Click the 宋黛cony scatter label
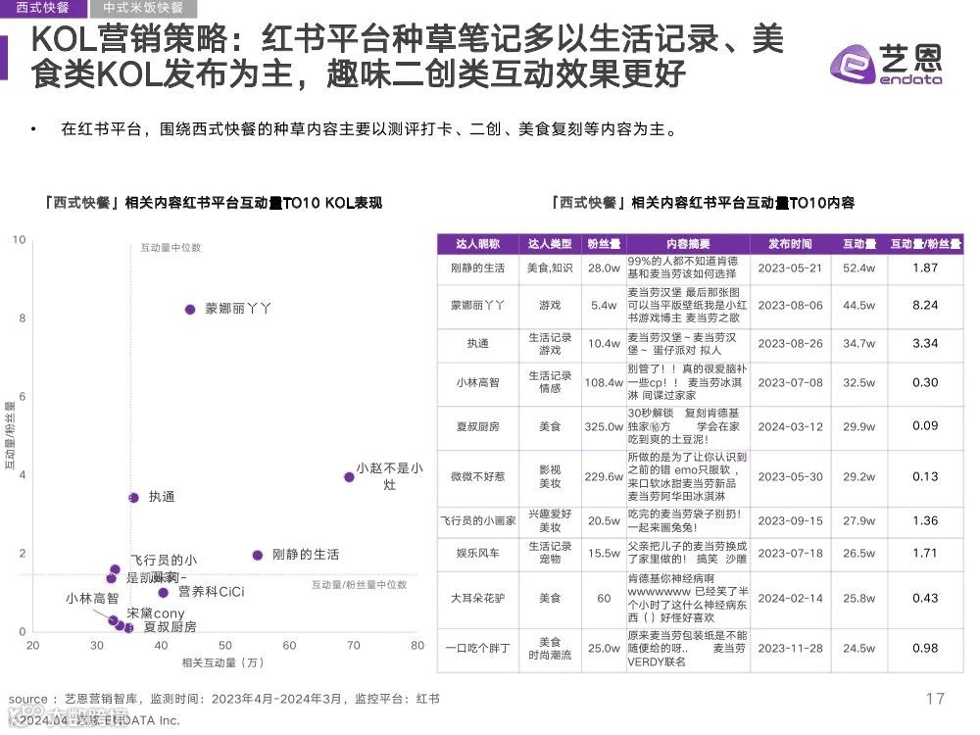This screenshot has height=735, width=980. 156,613
